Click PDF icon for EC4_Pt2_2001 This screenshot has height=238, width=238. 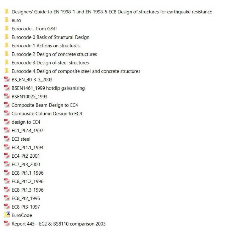click(7, 156)
